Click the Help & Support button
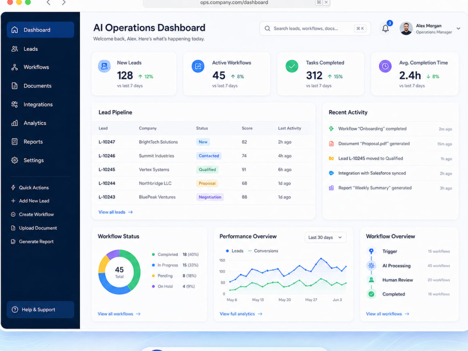The height and width of the screenshot is (351, 468). tap(40, 309)
